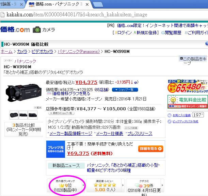The width and height of the screenshot is (208, 196).
Task: Click the フレッツ光 banner logo
Action: [55, 149]
